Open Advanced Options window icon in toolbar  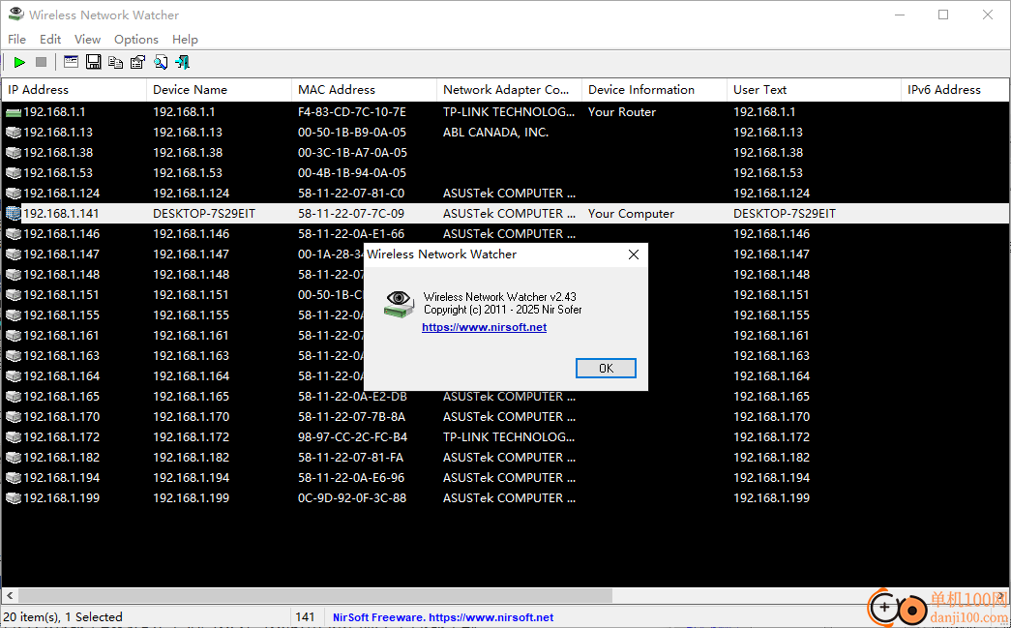pyautogui.click(x=71, y=62)
